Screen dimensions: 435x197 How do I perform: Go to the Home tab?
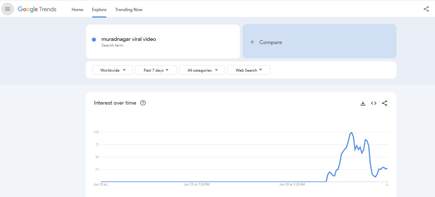(77, 10)
